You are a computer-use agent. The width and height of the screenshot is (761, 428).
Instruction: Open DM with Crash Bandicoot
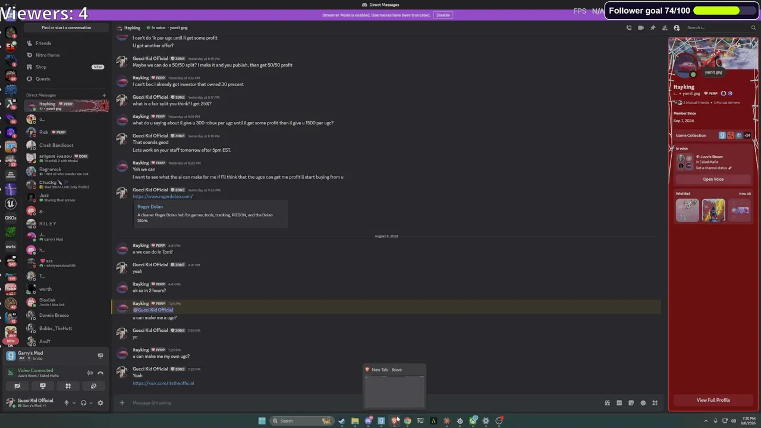coord(67,145)
